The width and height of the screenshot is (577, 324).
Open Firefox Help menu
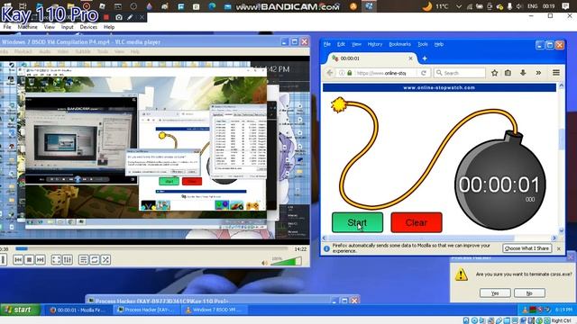[x=439, y=44]
